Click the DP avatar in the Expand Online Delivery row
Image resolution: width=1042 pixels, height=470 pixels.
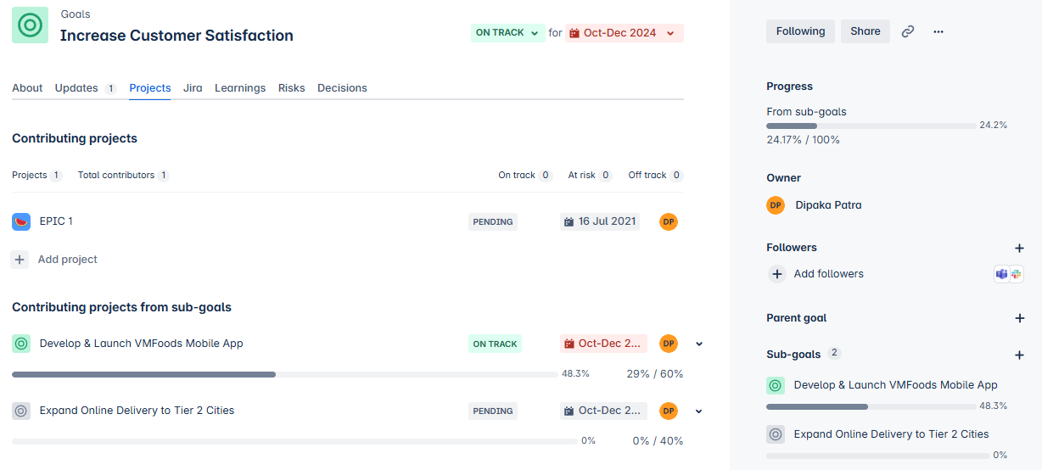[669, 411]
